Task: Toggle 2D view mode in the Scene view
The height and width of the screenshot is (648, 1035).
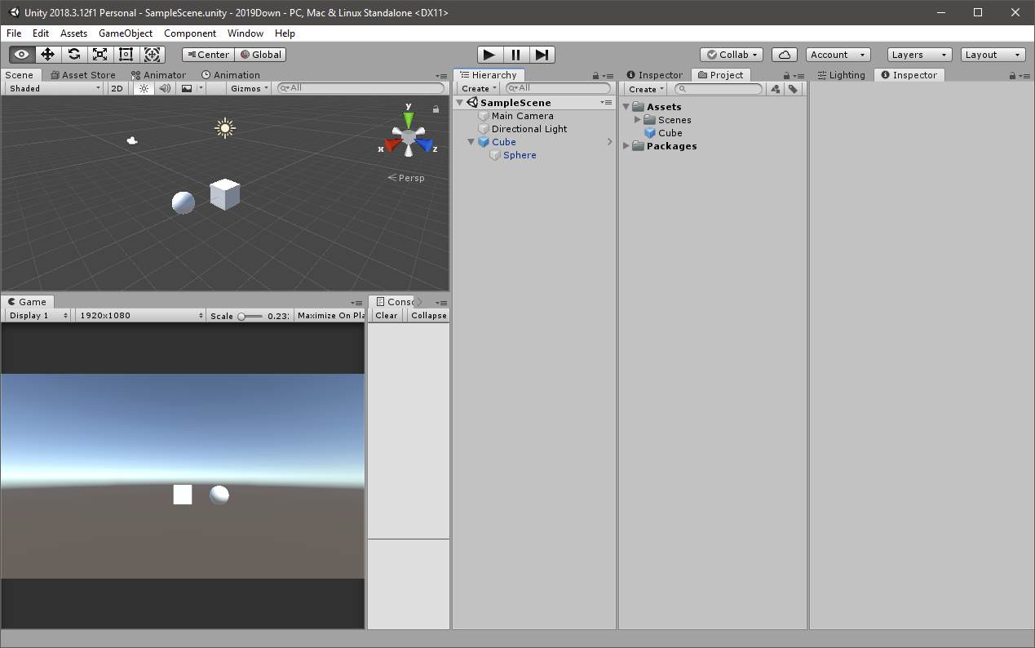Action: [117, 88]
